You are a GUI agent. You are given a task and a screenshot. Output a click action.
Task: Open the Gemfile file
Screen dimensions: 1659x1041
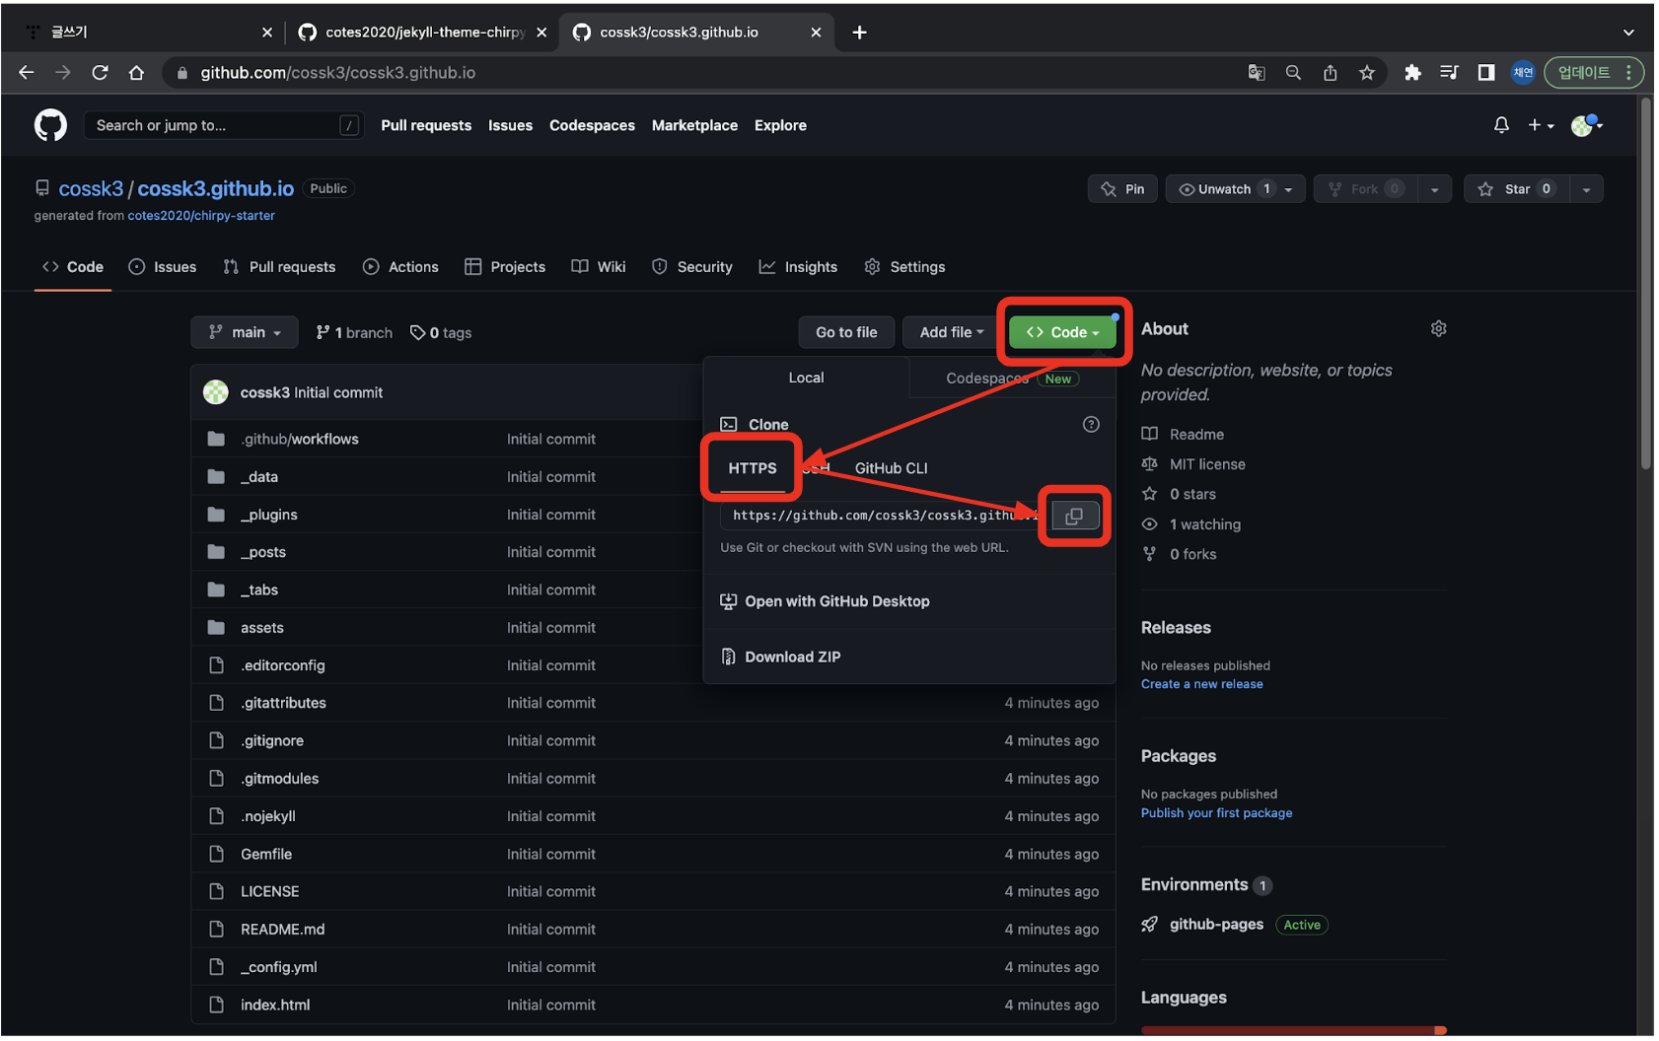pyautogui.click(x=266, y=854)
